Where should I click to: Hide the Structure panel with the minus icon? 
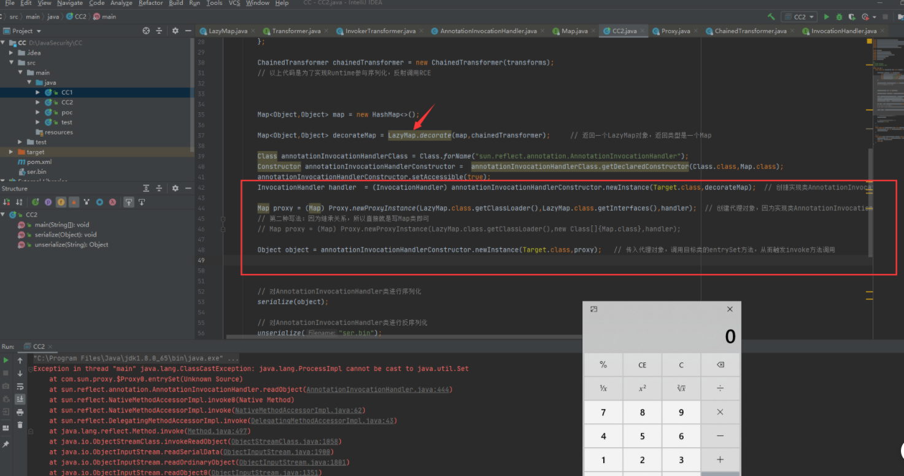click(187, 189)
